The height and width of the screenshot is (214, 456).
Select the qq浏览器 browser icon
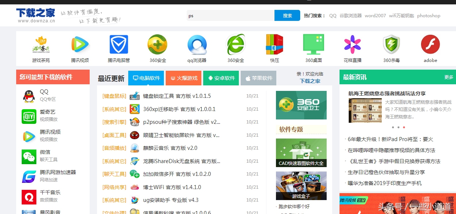point(197,45)
